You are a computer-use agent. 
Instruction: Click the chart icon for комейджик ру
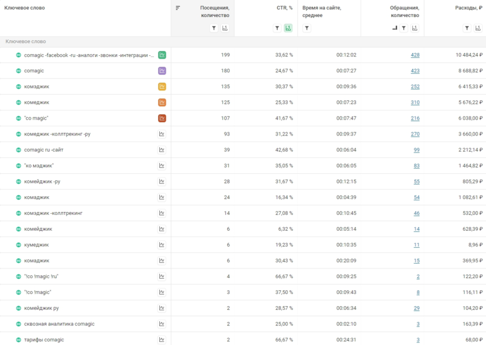(x=162, y=308)
